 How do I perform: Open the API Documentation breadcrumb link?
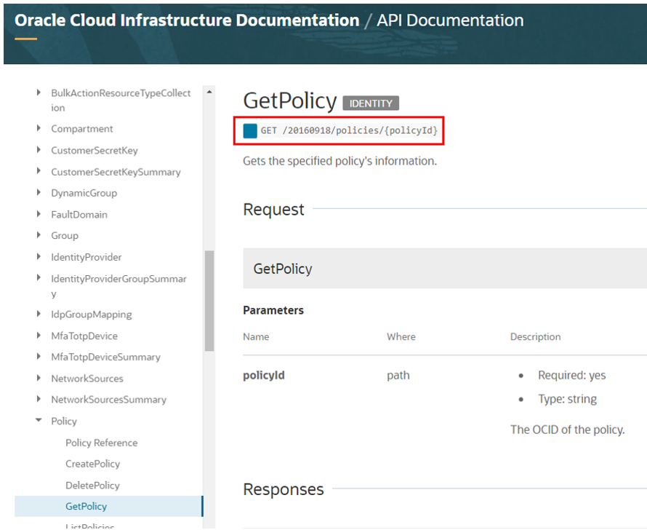click(x=449, y=20)
